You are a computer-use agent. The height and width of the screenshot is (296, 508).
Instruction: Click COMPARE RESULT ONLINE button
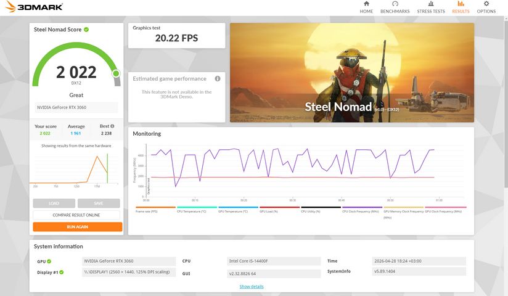tap(76, 215)
